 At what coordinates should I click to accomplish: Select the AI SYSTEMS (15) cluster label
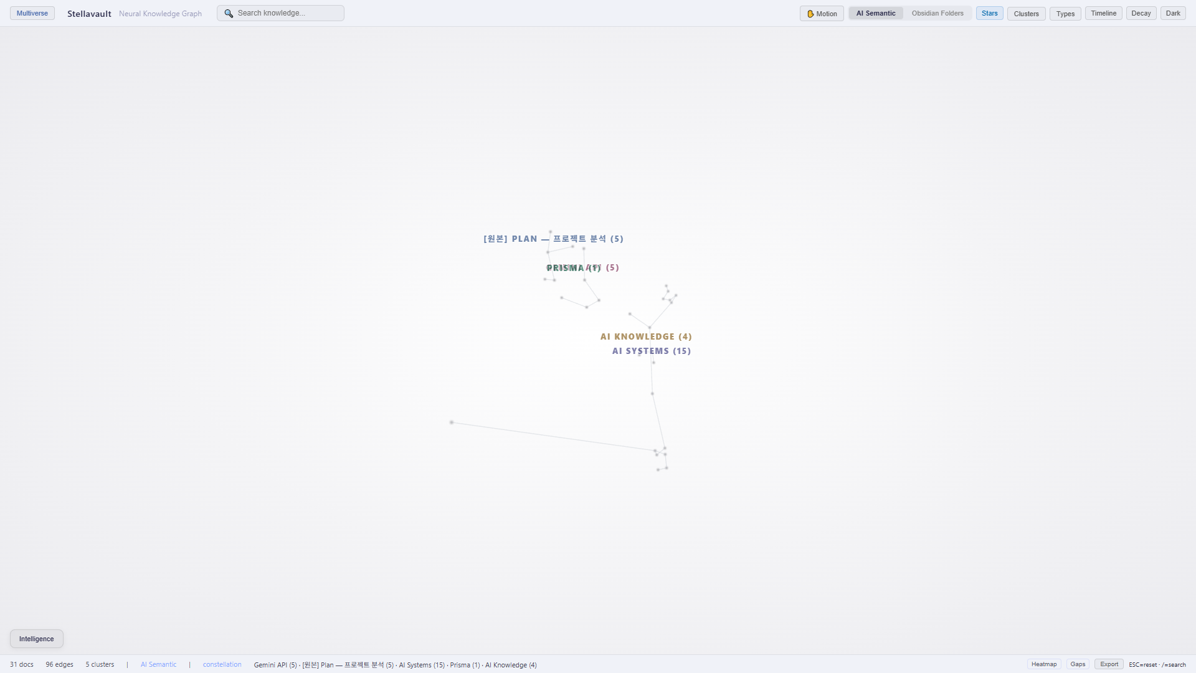pyautogui.click(x=651, y=351)
